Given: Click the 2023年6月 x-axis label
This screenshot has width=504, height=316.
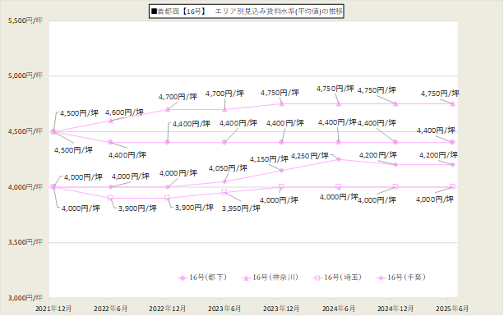Looking at the screenshot, I should point(224,309).
